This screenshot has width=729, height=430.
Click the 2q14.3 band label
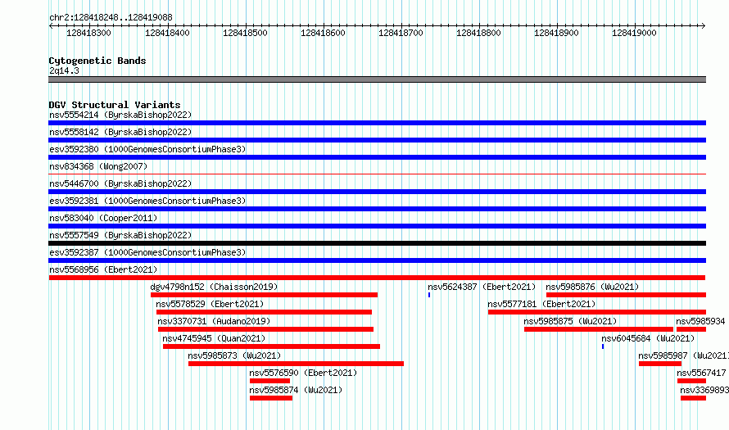coord(64,70)
